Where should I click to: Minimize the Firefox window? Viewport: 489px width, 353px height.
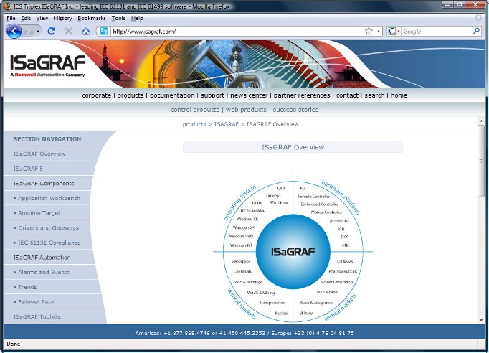(x=447, y=5)
